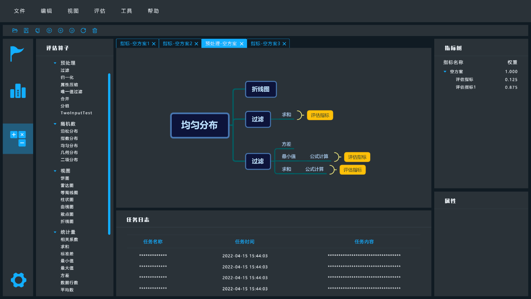Click the save disk toolbar icon
The image size is (531, 299).
coord(26,31)
